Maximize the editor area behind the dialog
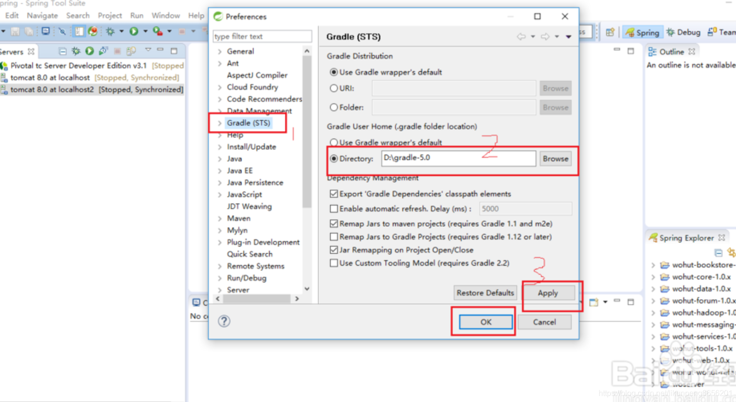The image size is (736, 402). (630, 51)
